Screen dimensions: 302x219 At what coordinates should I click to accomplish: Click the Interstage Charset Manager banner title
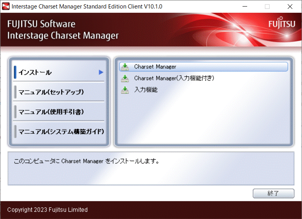(63, 36)
